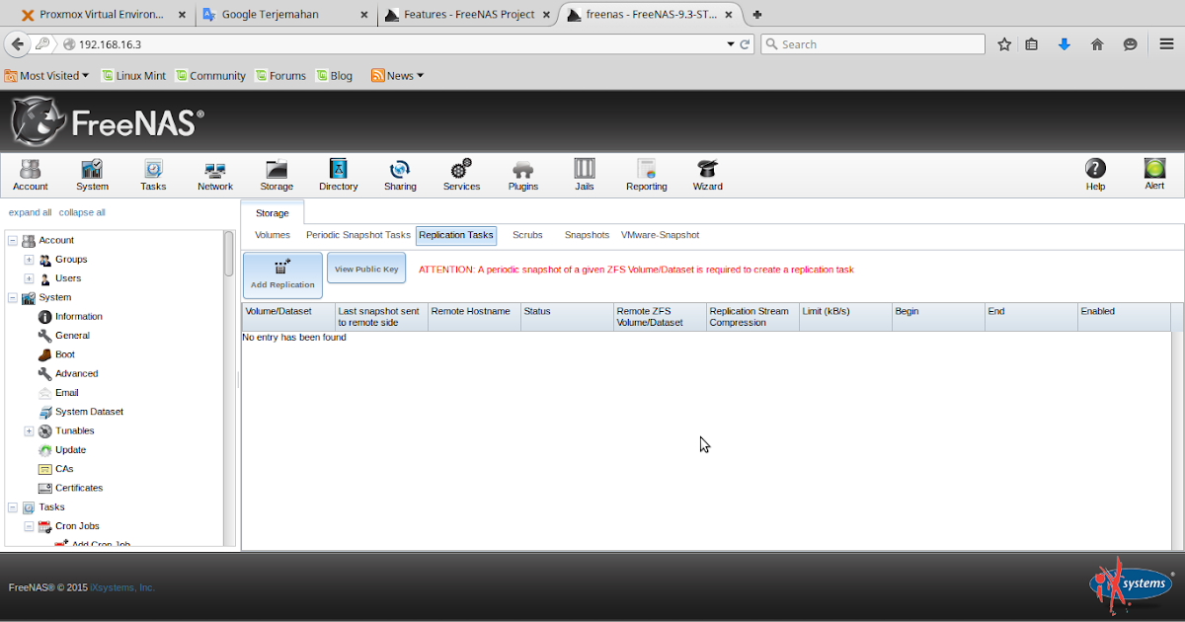Viewport: 1185px width, 622px height.
Task: Collapse the Cron Jobs tree node
Action: click(x=29, y=526)
